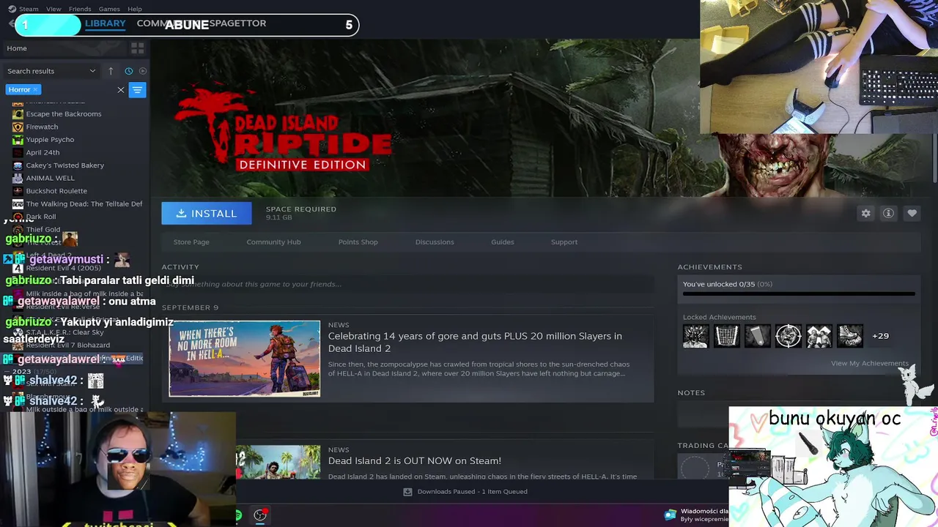The width and height of the screenshot is (938, 527).
Task: Click the Escape the Backrooms game icon
Action: (18, 113)
